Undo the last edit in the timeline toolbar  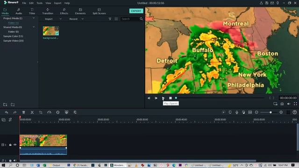[x=6, y=112]
